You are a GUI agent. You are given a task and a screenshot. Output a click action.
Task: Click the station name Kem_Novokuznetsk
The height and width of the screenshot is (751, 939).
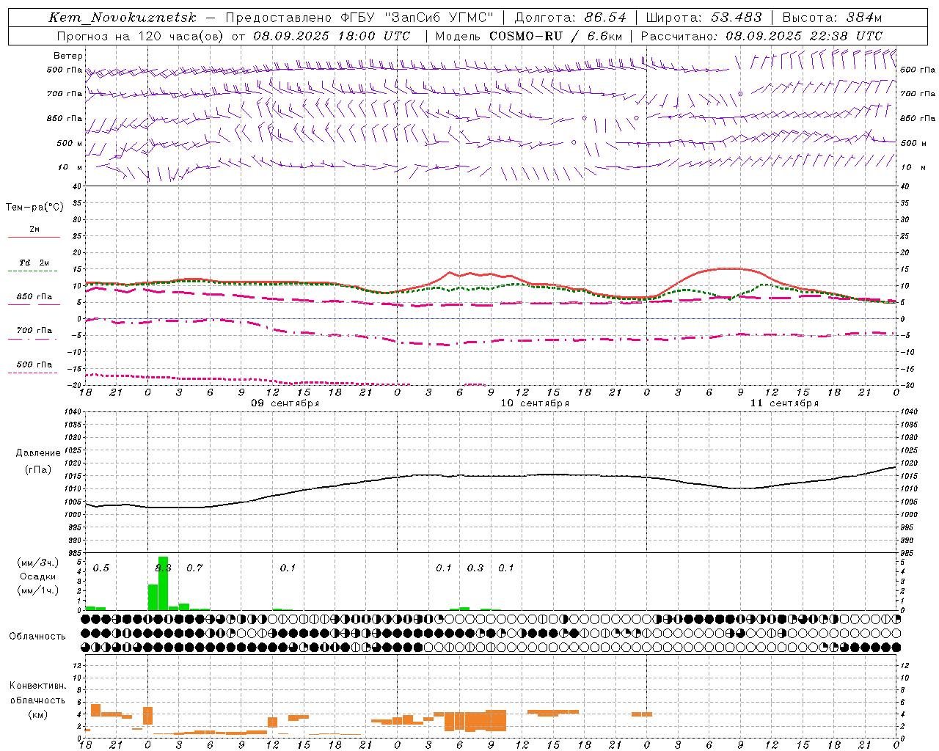(x=123, y=18)
